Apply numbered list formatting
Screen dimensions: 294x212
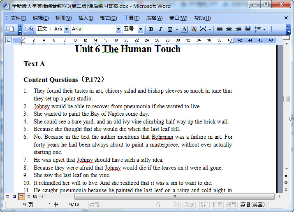coord(274,29)
